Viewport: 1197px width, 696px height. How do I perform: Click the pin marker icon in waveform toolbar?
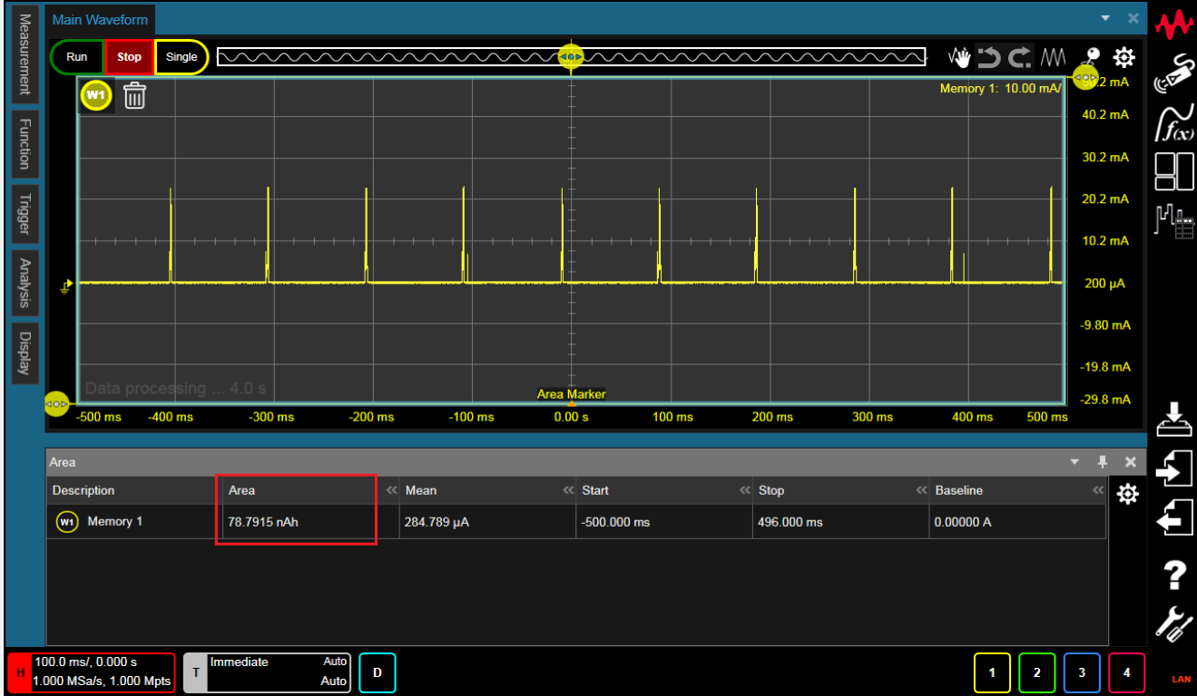pyautogui.click(x=1092, y=57)
